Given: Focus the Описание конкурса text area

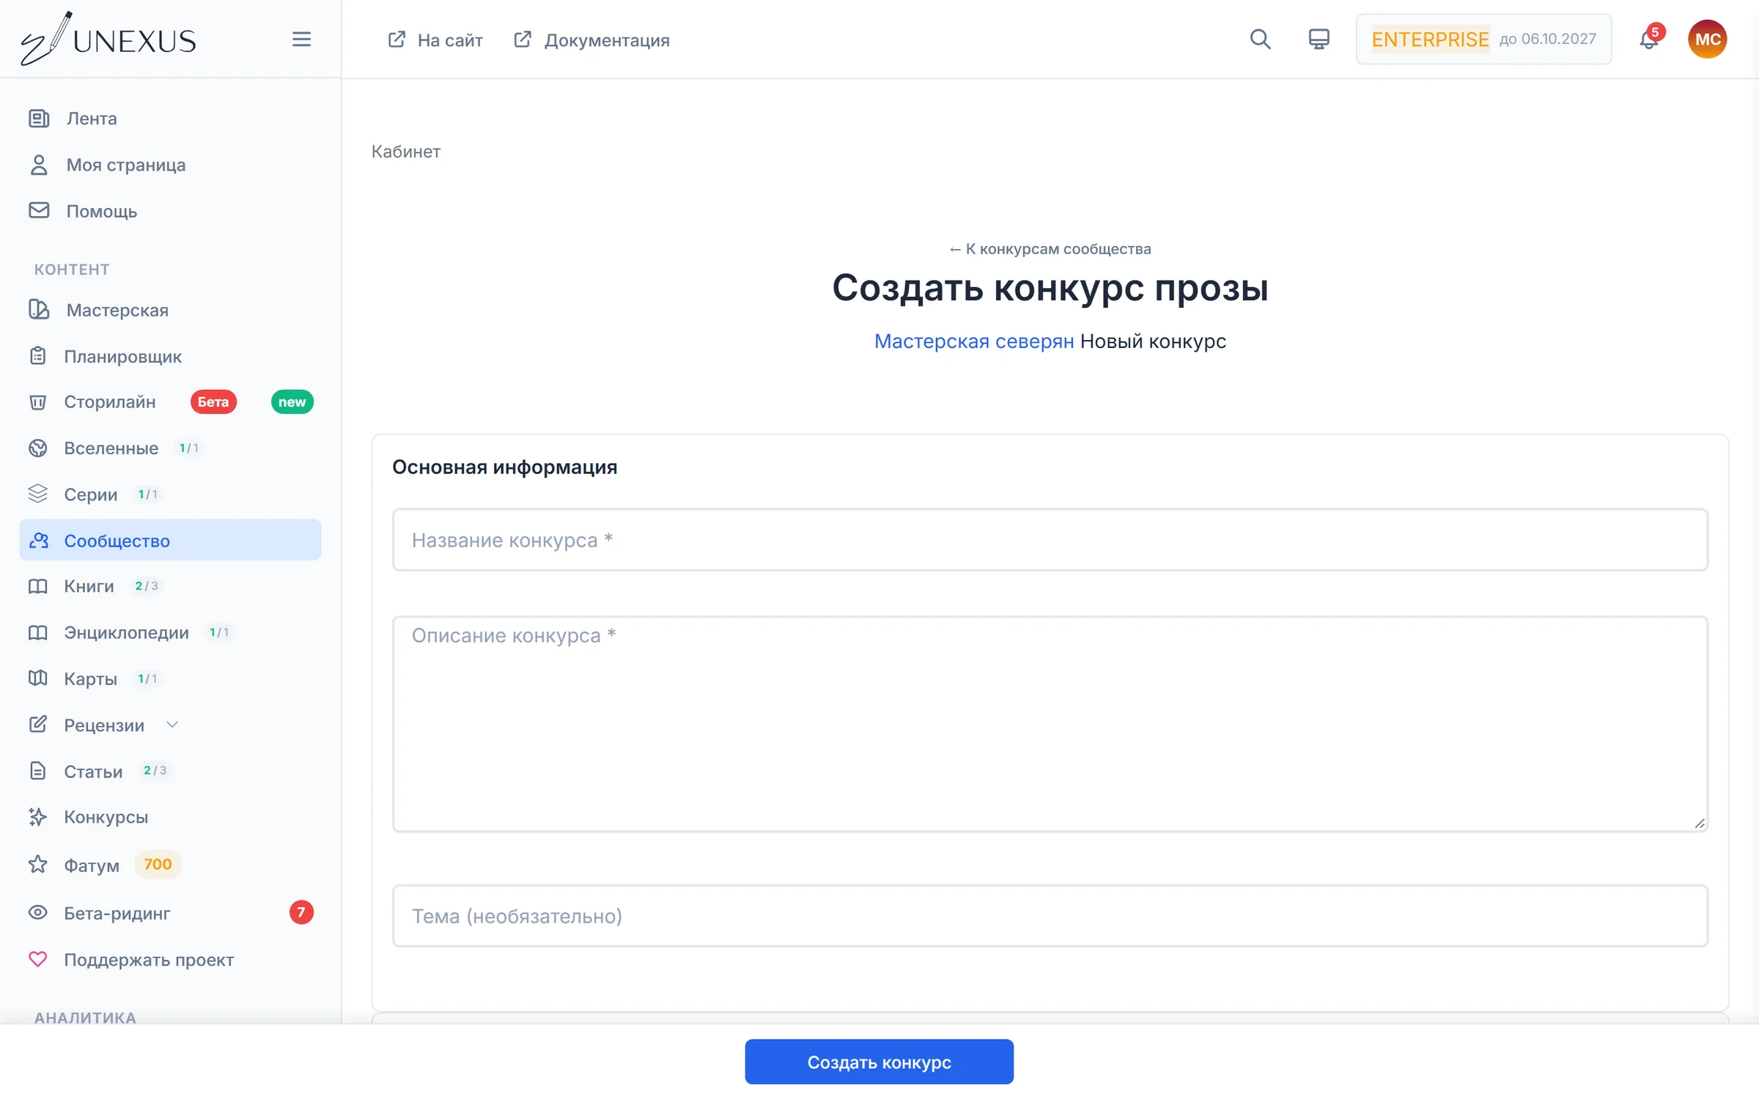Looking at the screenshot, I should pos(1050,724).
